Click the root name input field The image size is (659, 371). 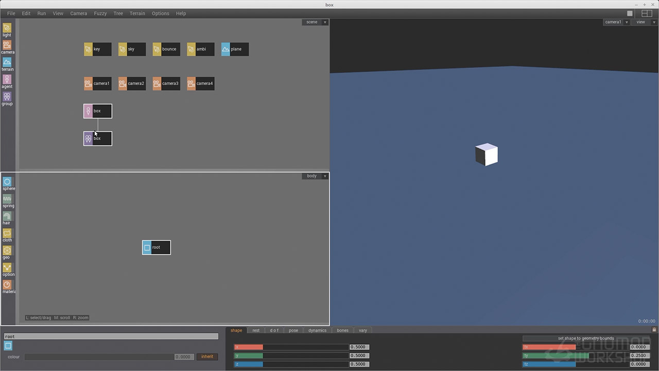point(111,336)
